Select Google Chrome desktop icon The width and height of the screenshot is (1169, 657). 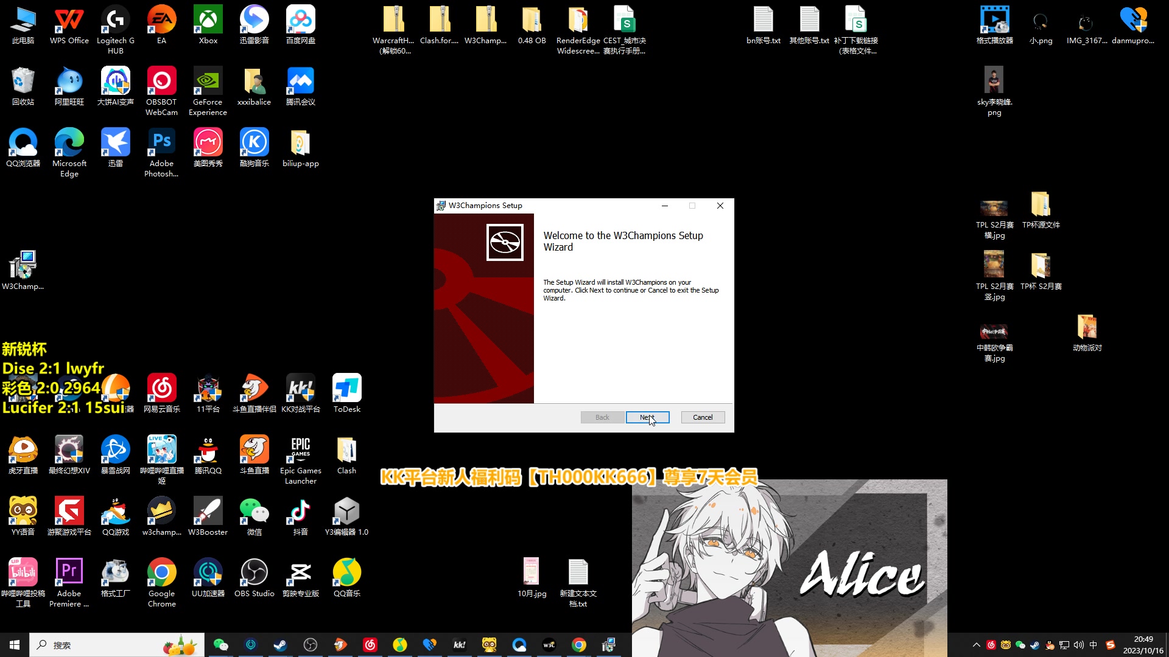point(162,583)
